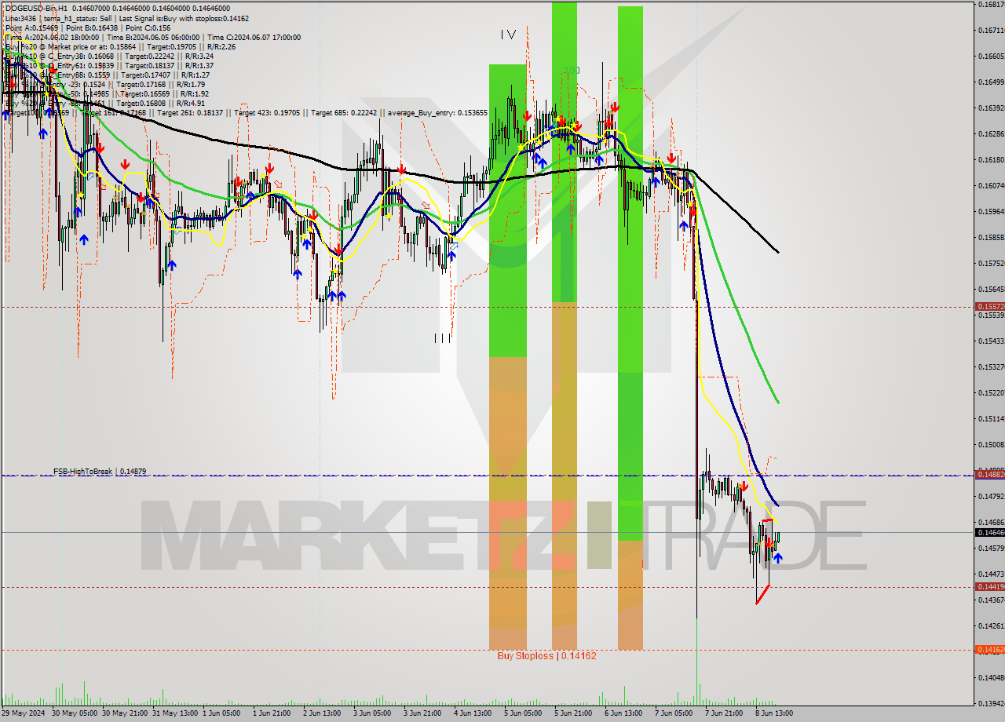Click the 'Target 685: 0.22242' text
This screenshot has width=1005, height=722.
[344, 113]
